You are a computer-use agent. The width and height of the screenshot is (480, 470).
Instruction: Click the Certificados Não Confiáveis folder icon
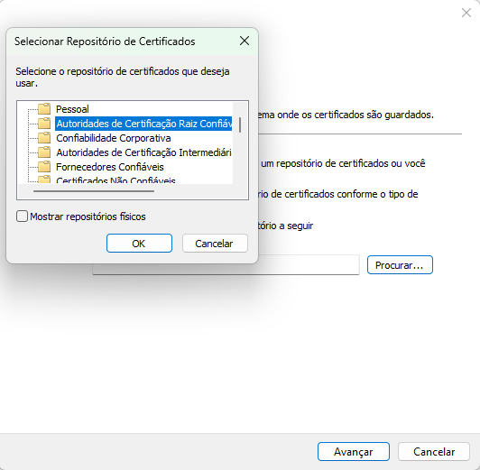[44, 180]
